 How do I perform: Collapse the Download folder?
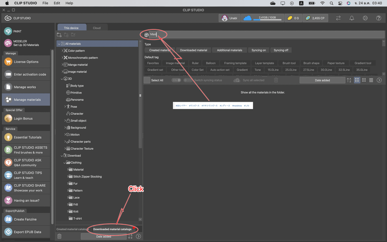coord(62,156)
